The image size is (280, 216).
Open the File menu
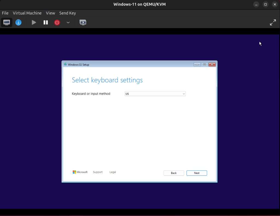pyautogui.click(x=5, y=13)
